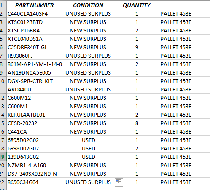The height and width of the screenshot is (190, 210).
Task: Select the CONDITION header cell
Action: 89,5
